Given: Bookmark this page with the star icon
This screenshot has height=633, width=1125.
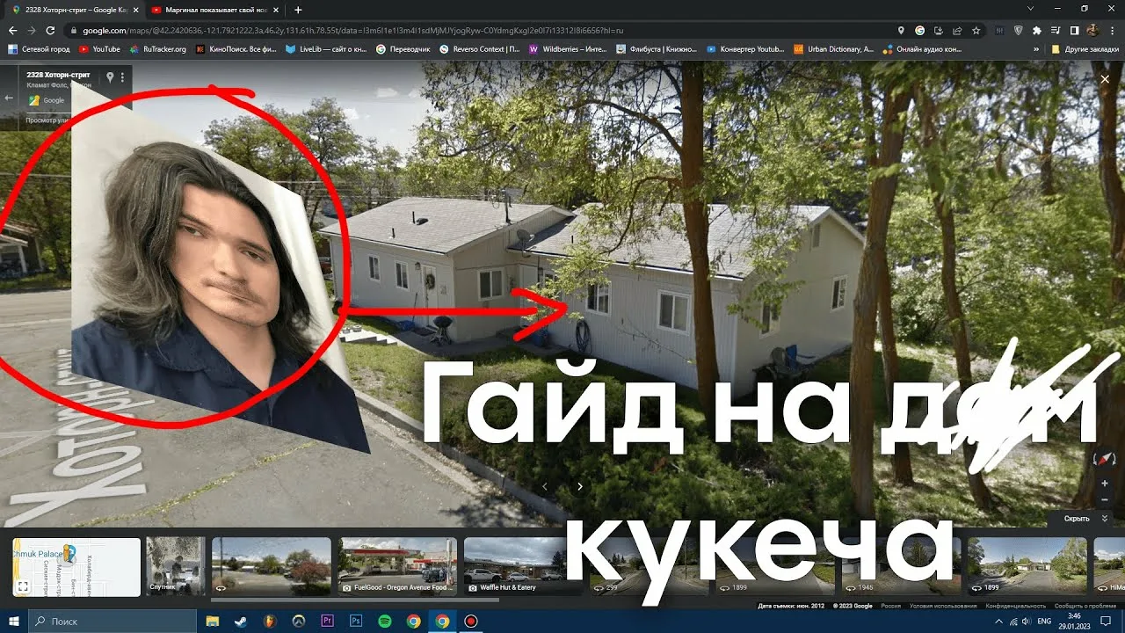Looking at the screenshot, I should pyautogui.click(x=976, y=30).
